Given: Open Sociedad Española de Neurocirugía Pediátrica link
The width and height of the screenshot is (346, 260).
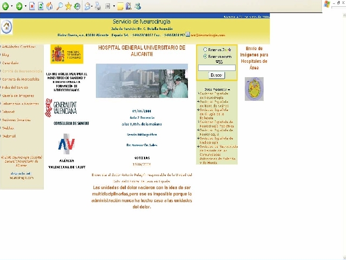Looking at the screenshot, I should point(216,124).
